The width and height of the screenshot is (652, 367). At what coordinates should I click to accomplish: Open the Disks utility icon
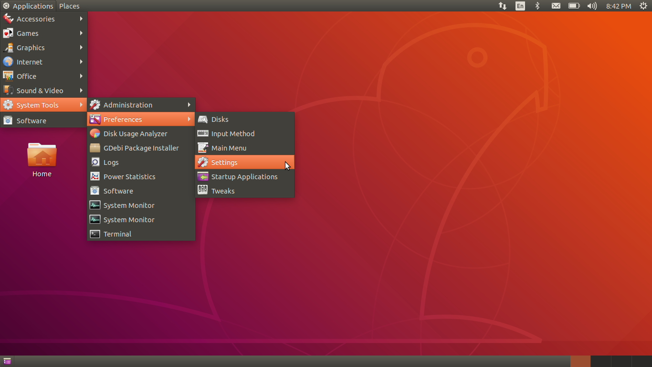point(203,119)
